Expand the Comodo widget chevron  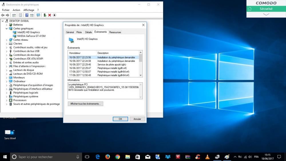pos(266,14)
